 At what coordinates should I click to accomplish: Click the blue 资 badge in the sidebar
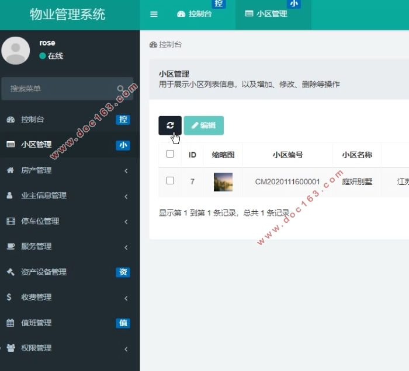pyautogui.click(x=123, y=272)
